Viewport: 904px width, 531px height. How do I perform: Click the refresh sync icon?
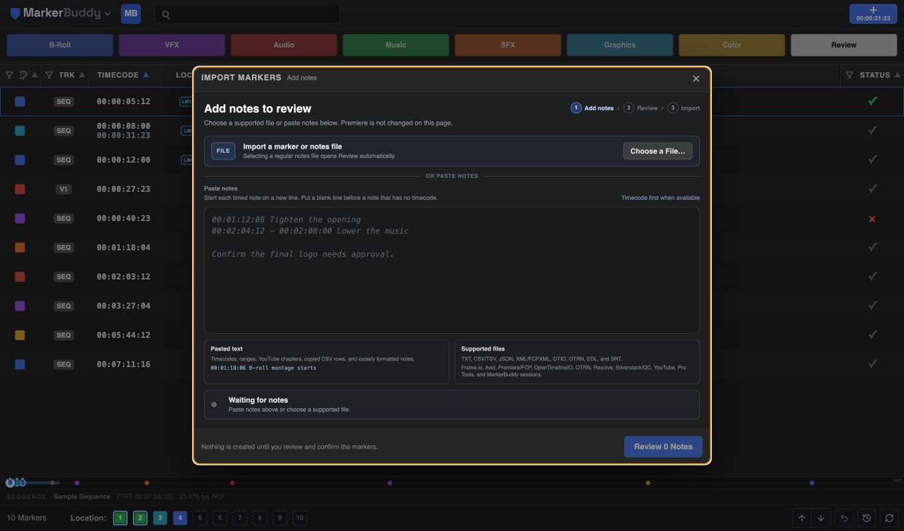(x=889, y=518)
